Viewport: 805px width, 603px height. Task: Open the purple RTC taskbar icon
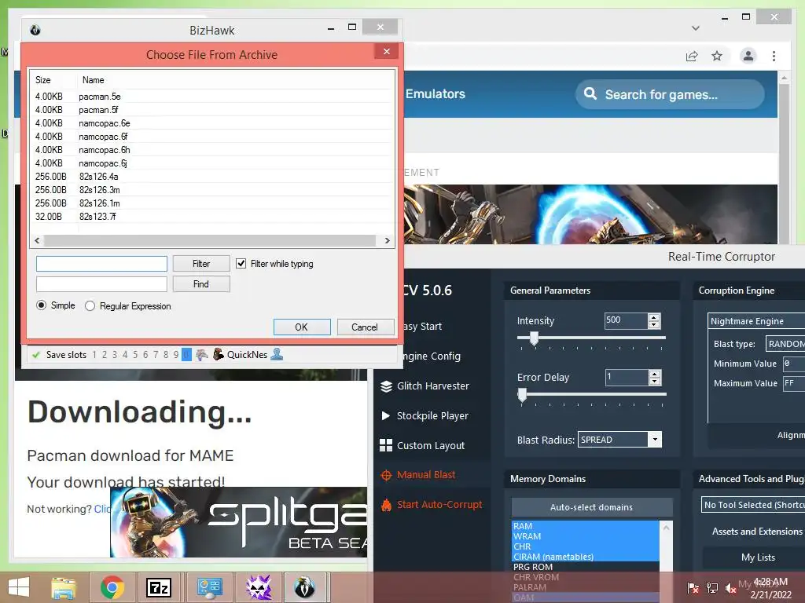[x=259, y=587]
